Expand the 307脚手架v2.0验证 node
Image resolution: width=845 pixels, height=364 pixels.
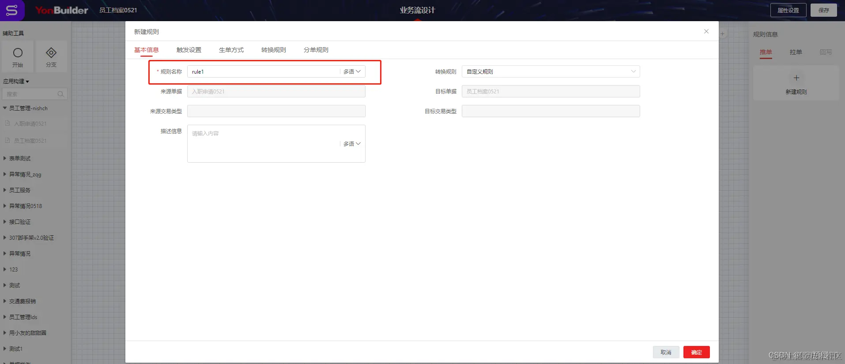pos(5,238)
